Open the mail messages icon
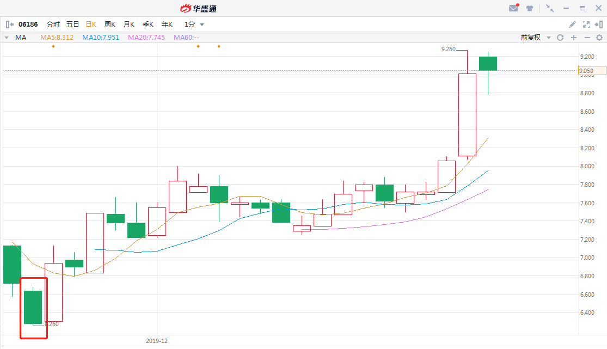Image resolution: width=607 pixels, height=349 pixels. click(x=513, y=8)
